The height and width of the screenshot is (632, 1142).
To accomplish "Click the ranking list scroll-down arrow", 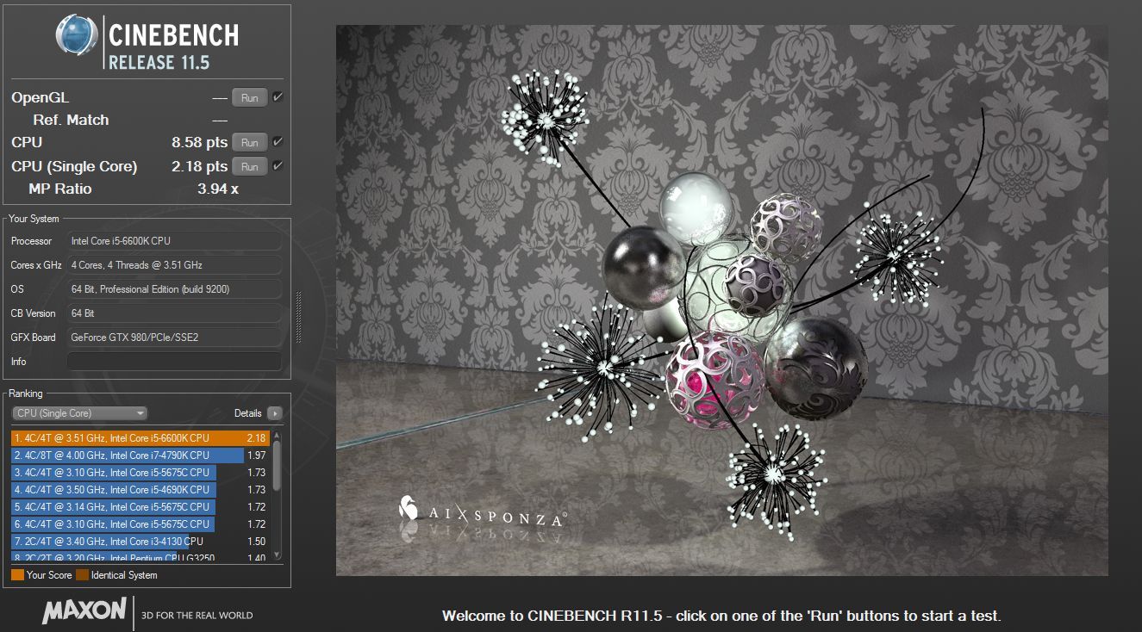I will (x=277, y=555).
